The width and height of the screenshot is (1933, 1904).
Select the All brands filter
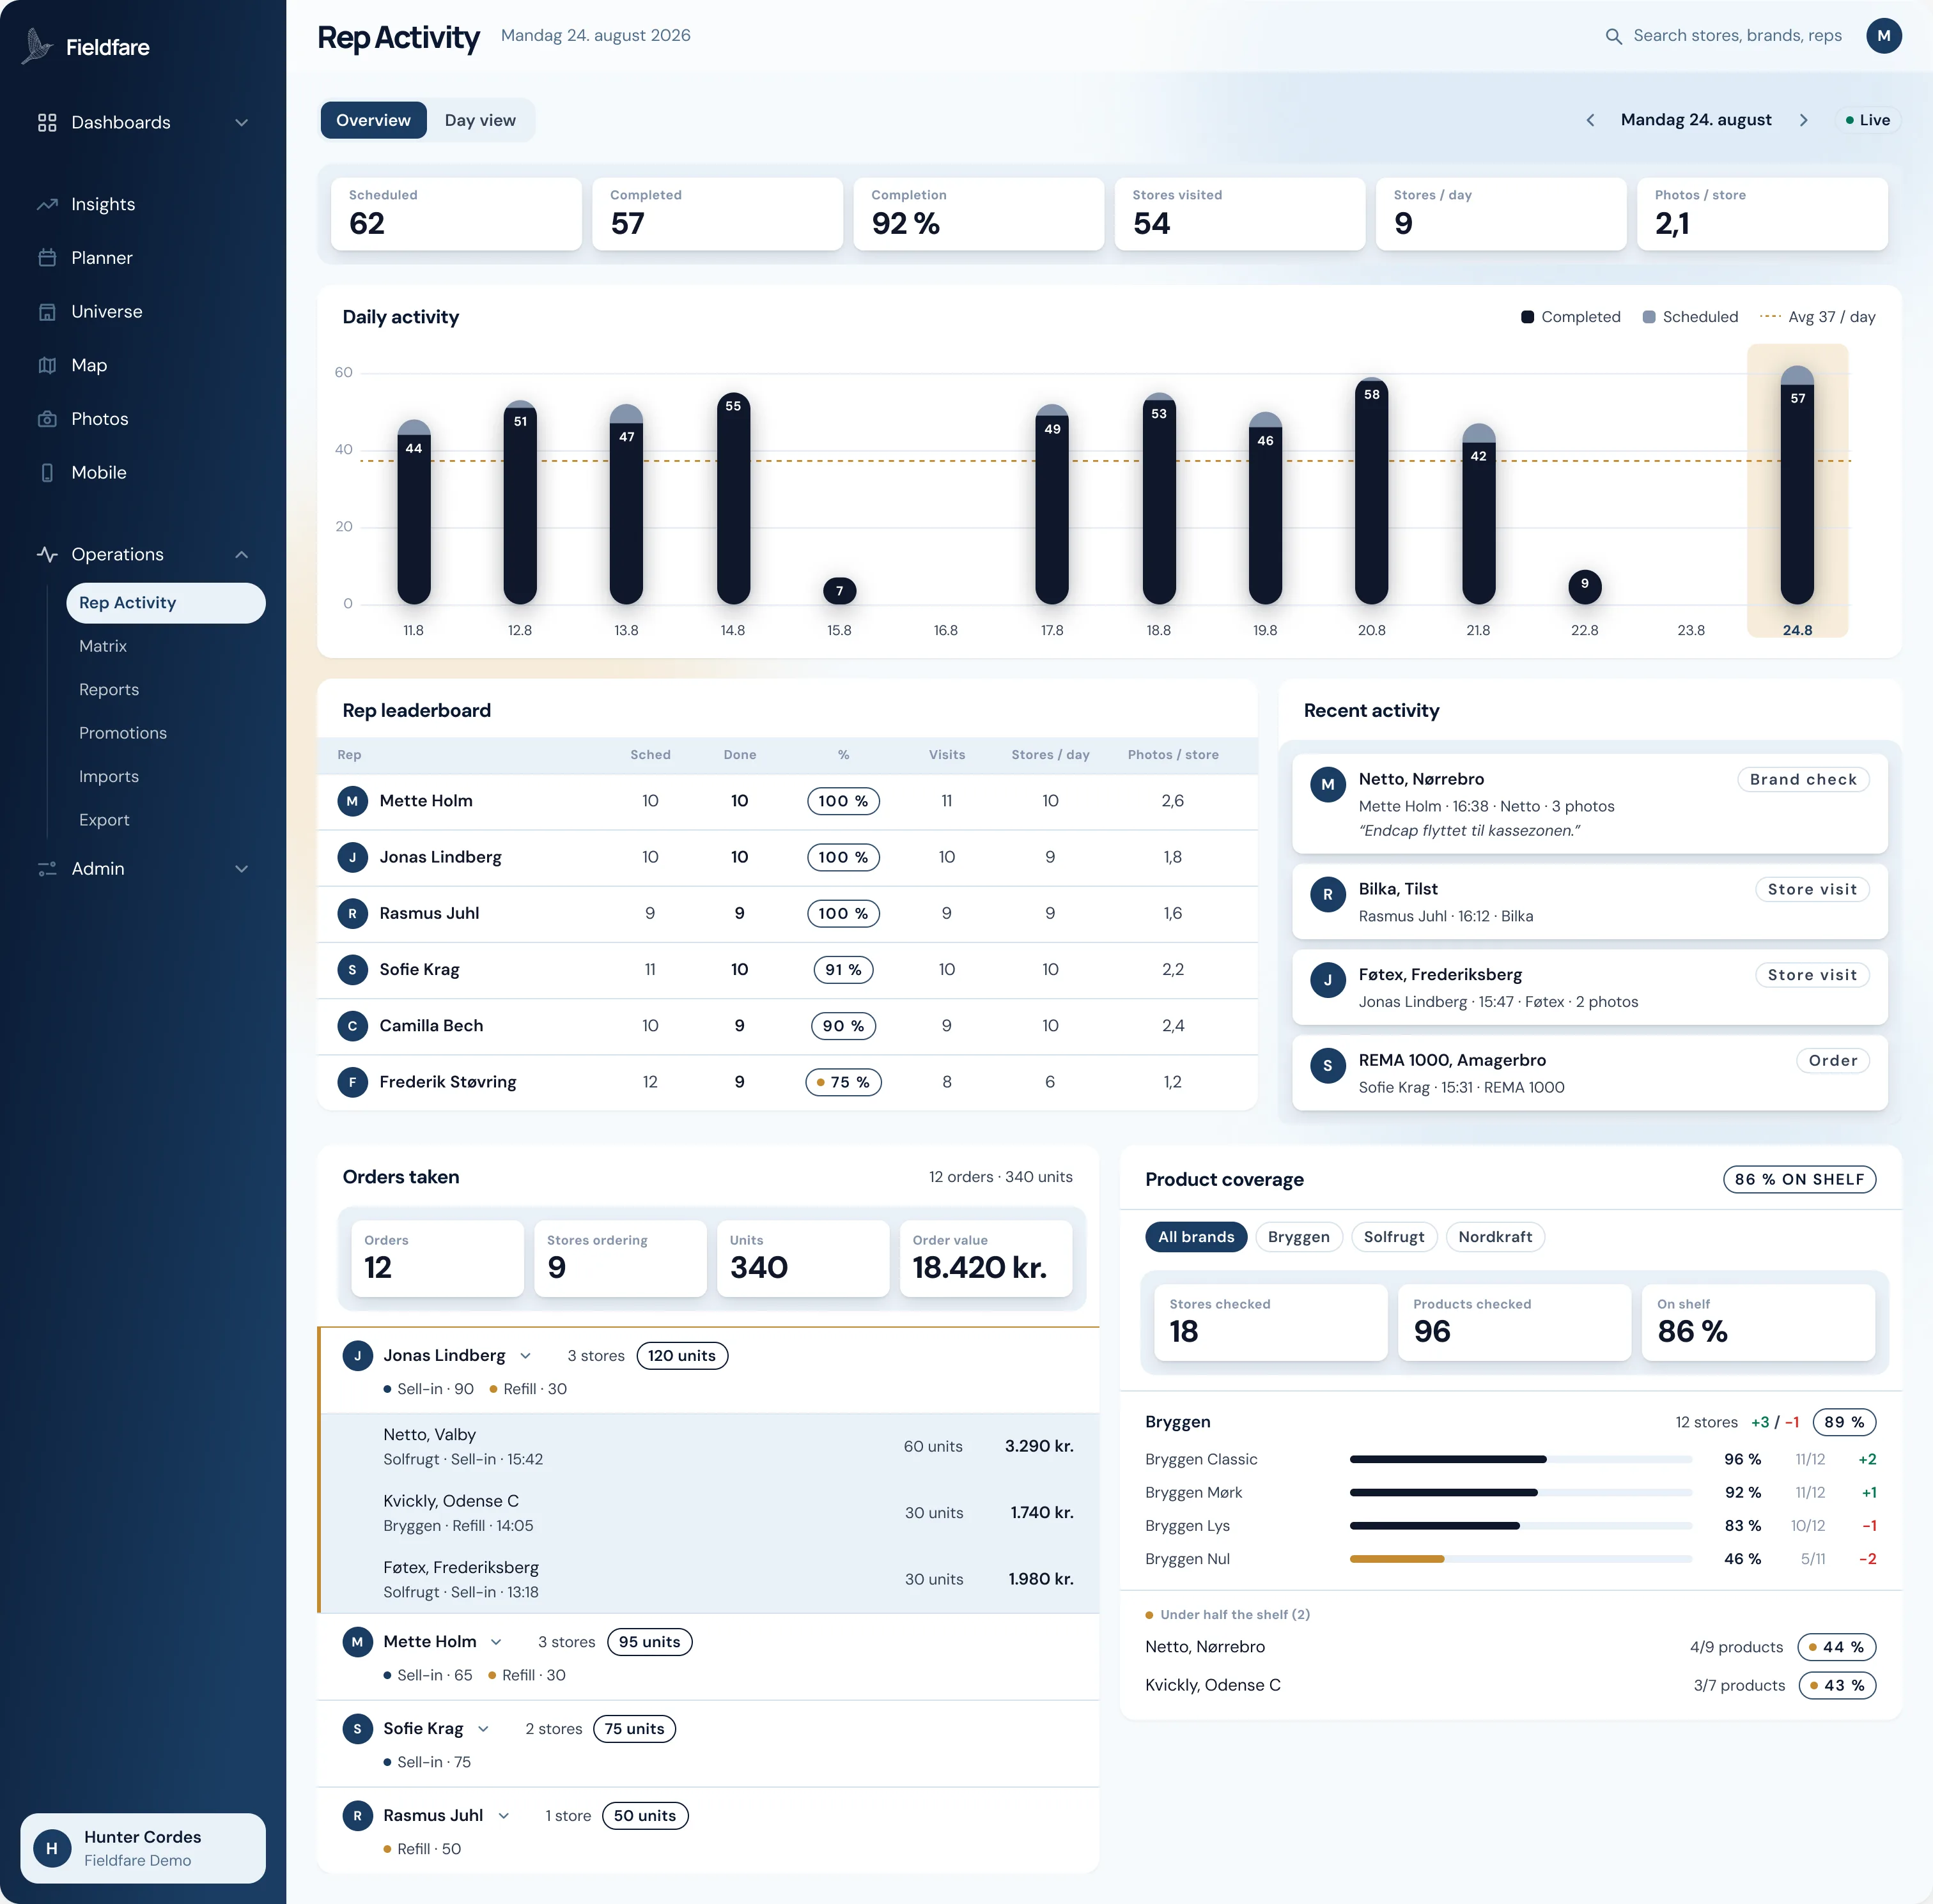point(1195,1237)
